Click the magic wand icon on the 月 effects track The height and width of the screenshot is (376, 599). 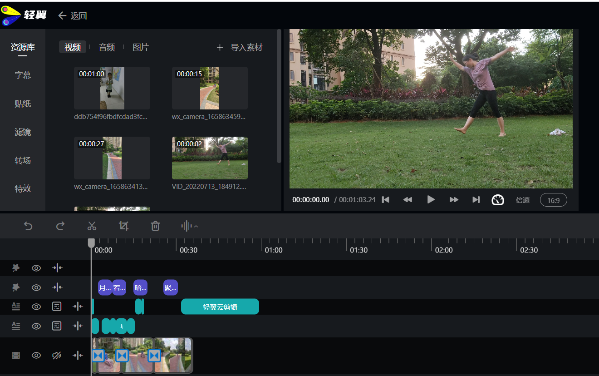[x=16, y=287]
